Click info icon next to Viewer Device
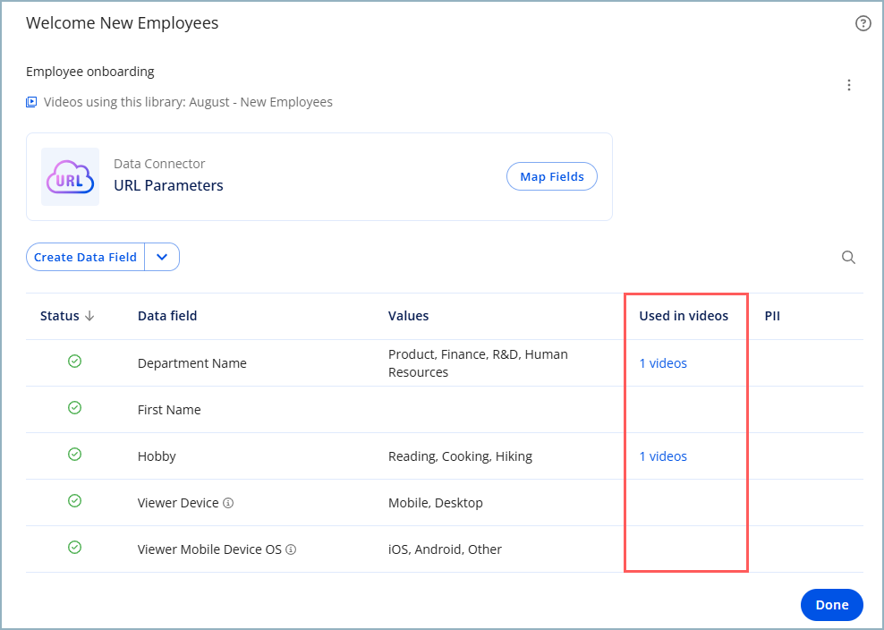884x630 pixels. pos(228,503)
